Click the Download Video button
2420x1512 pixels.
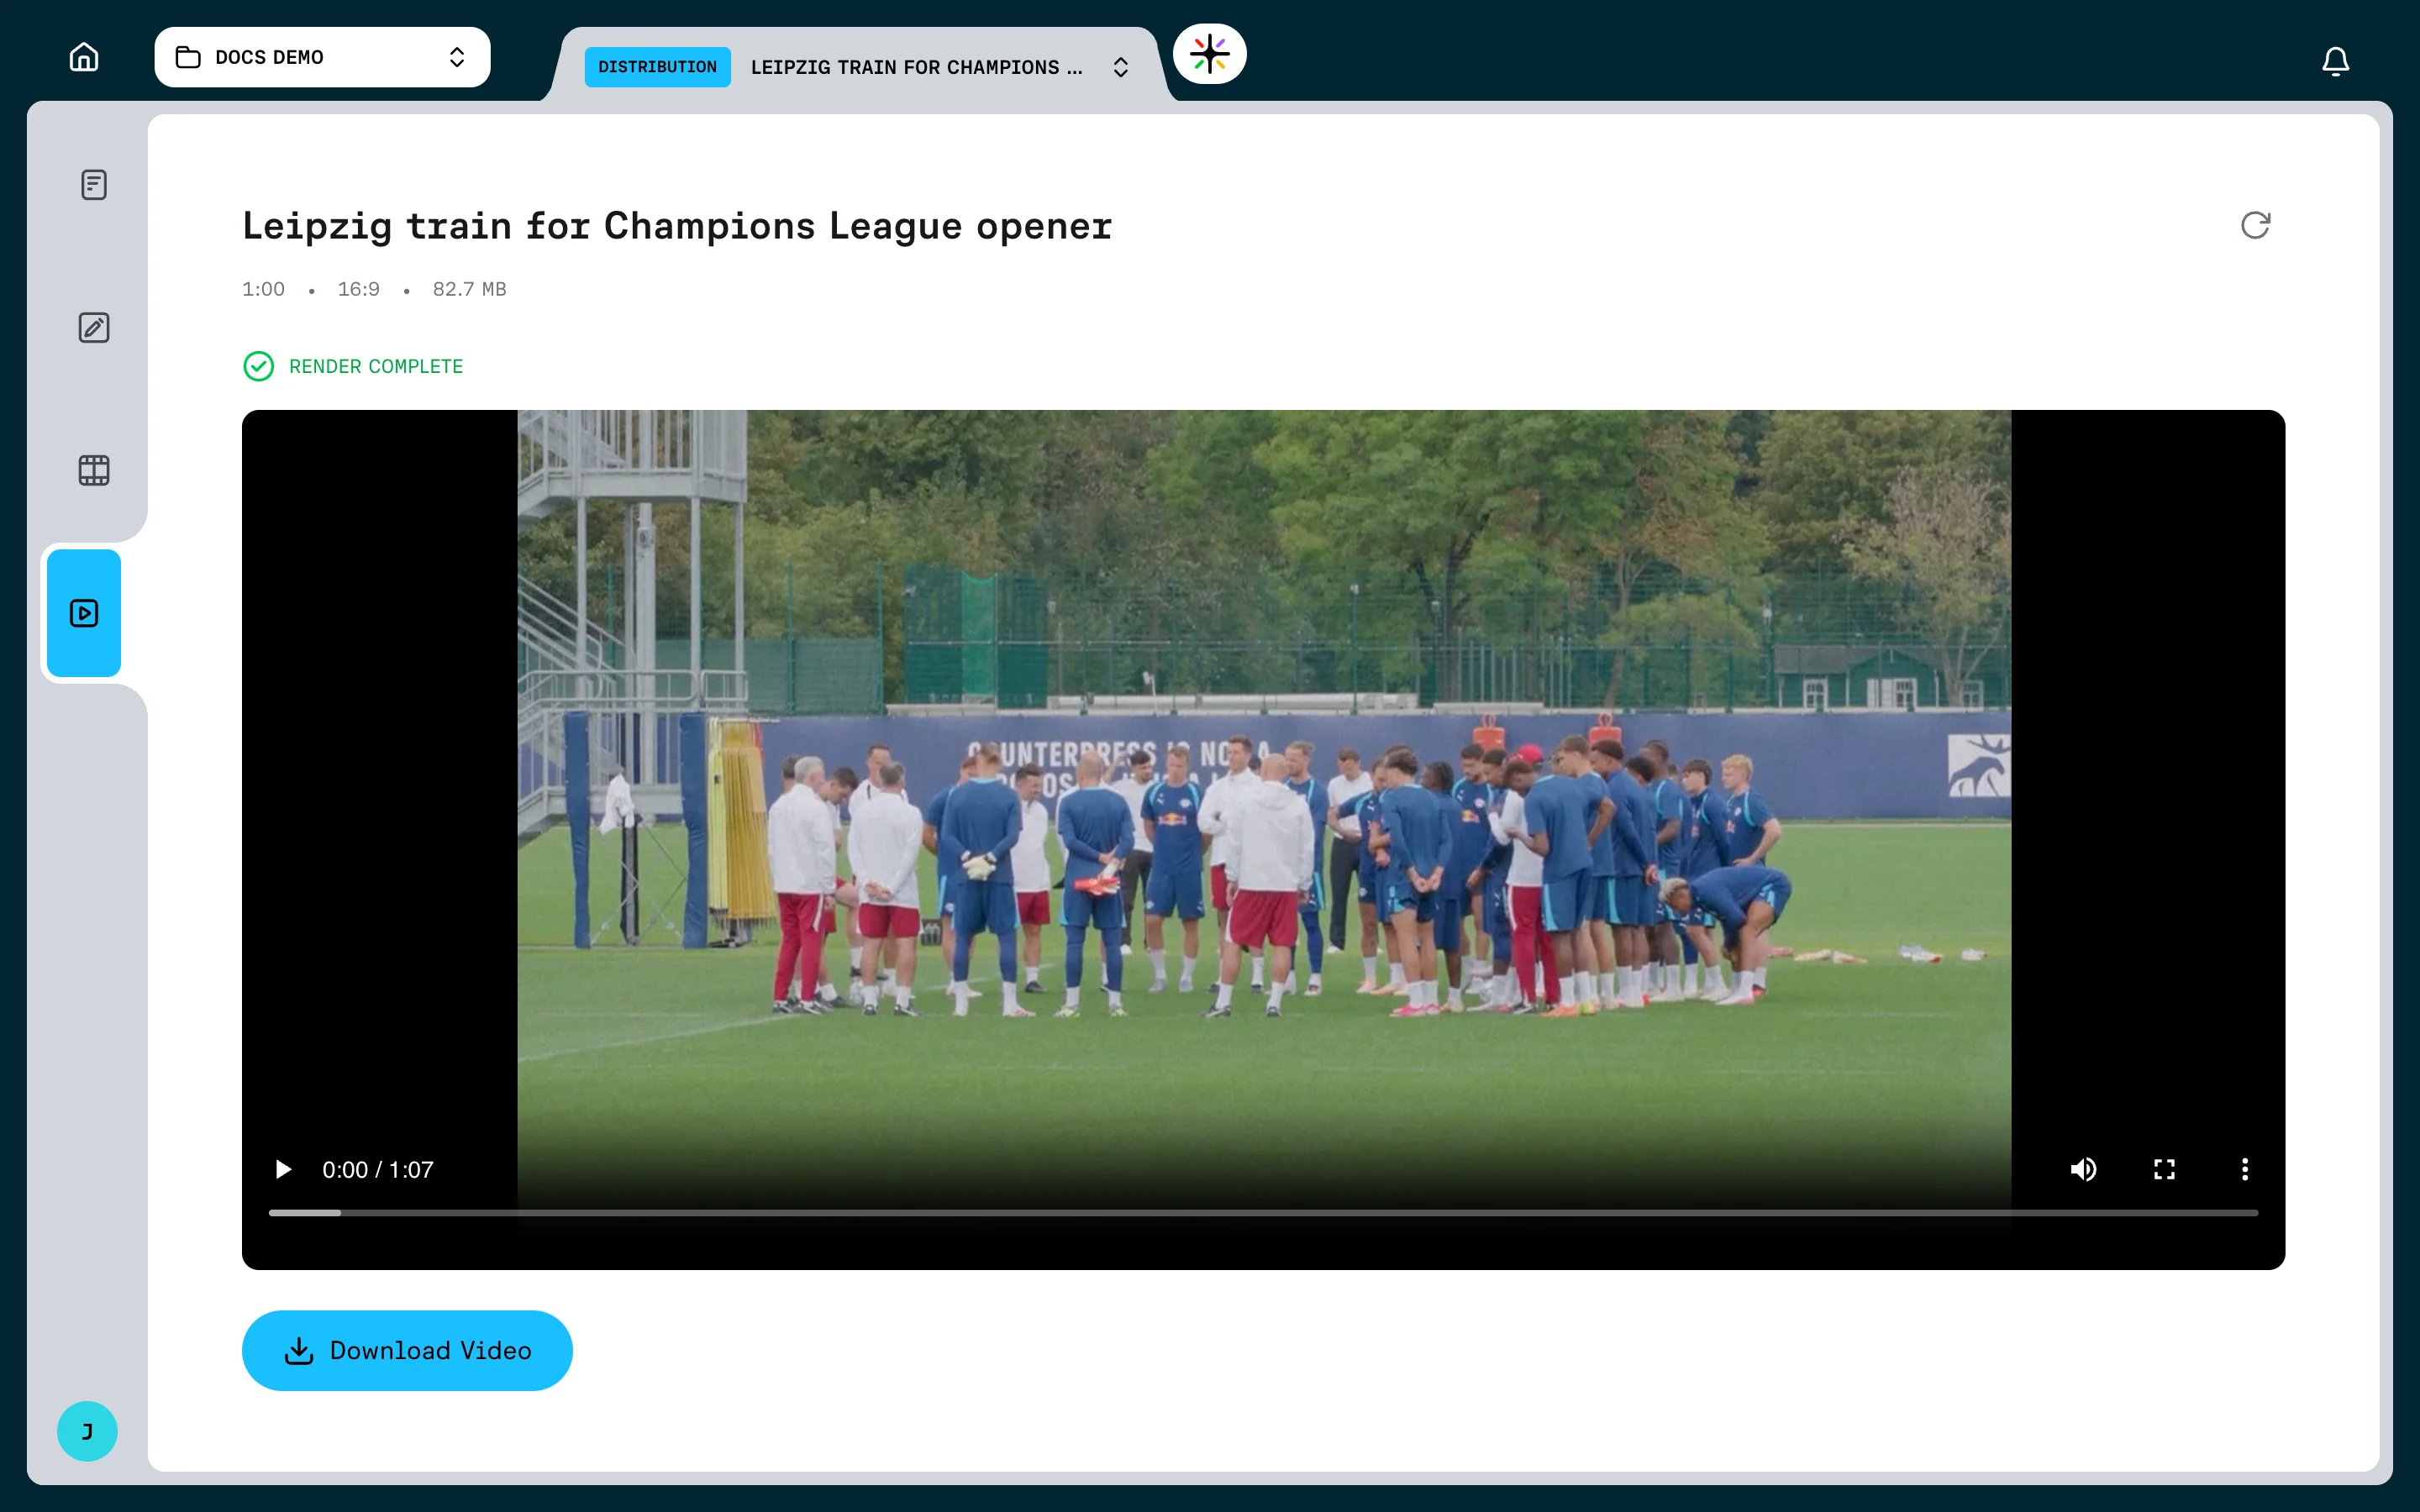click(407, 1350)
